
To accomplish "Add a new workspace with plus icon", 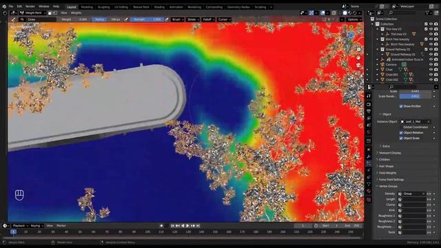I will pos(271,7).
